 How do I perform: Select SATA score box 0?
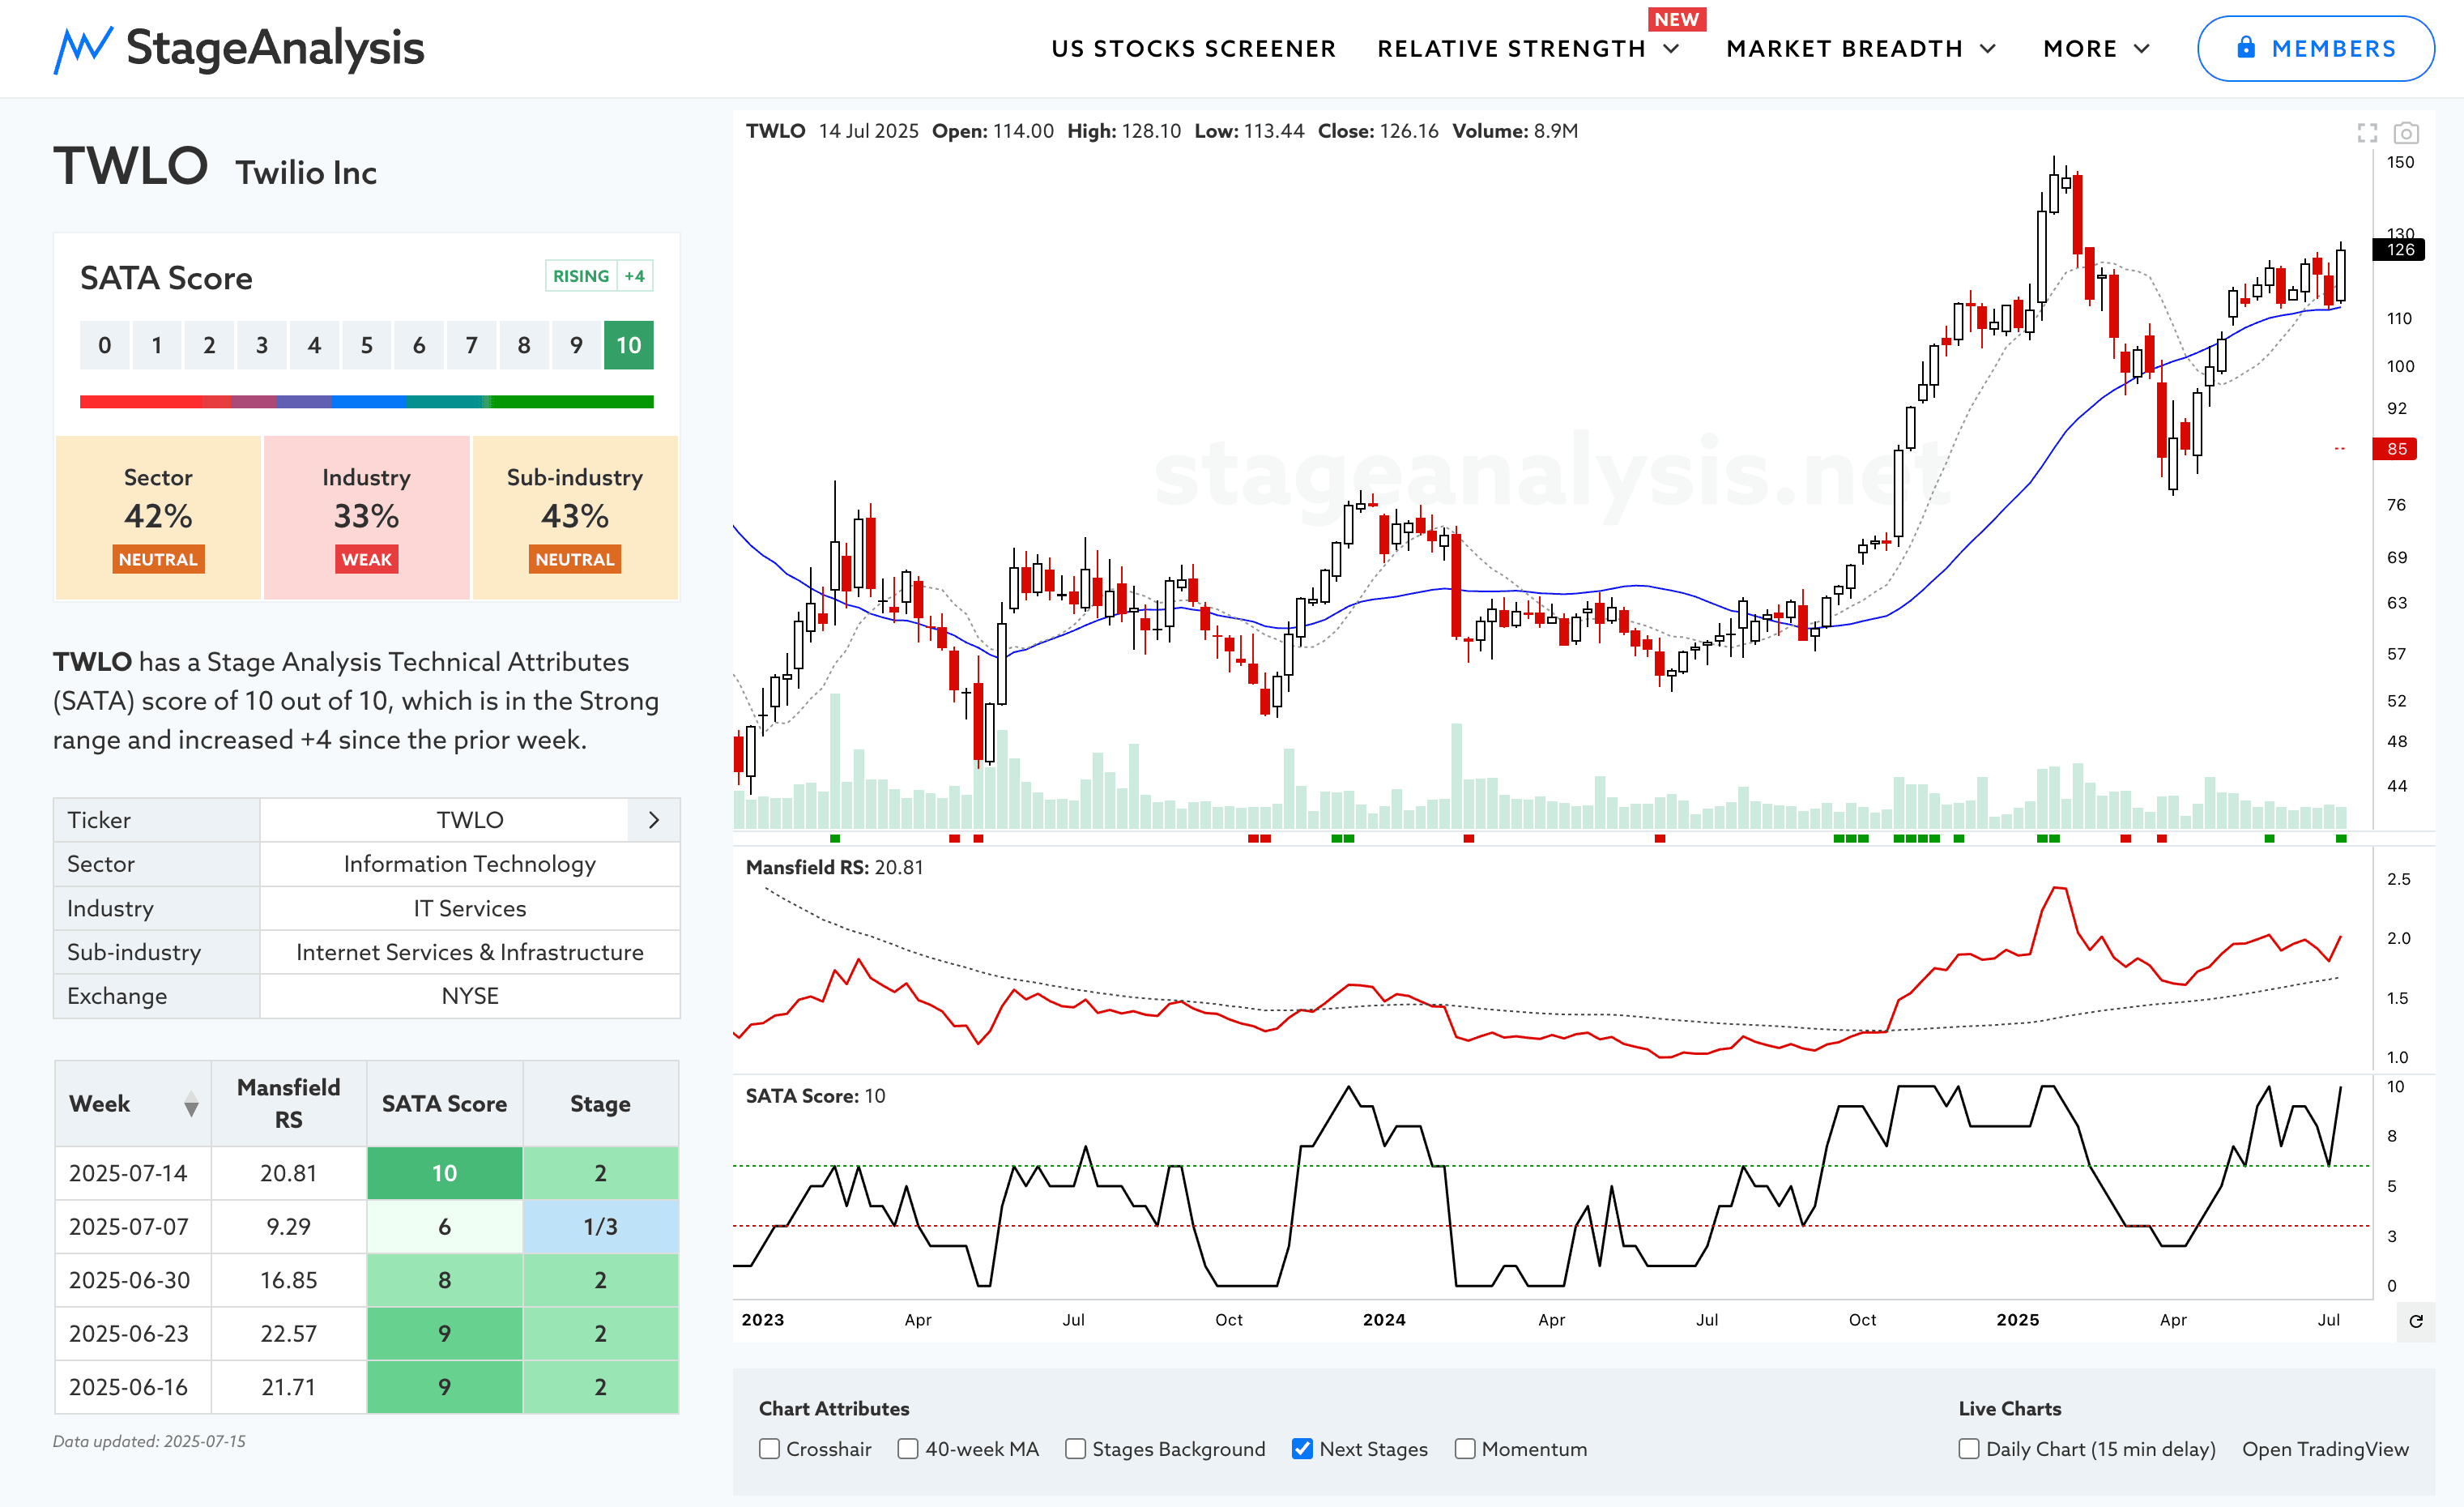click(x=105, y=345)
